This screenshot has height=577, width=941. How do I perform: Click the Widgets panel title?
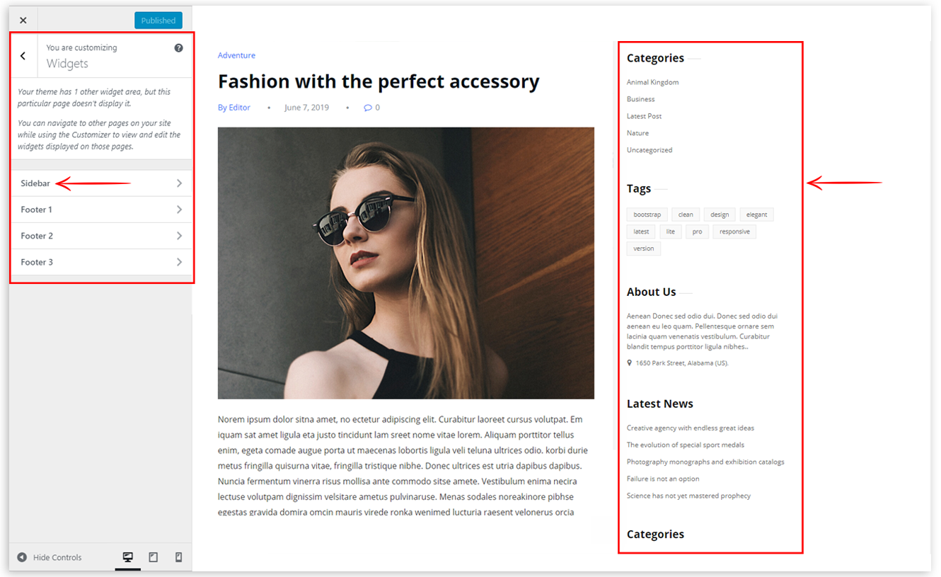[x=67, y=64]
